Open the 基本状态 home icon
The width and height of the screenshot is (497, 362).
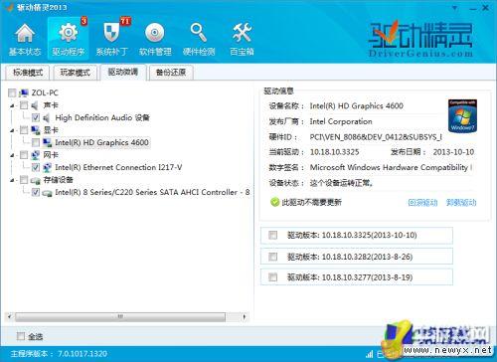(25, 33)
